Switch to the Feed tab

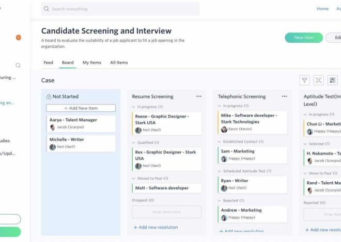[x=48, y=63]
